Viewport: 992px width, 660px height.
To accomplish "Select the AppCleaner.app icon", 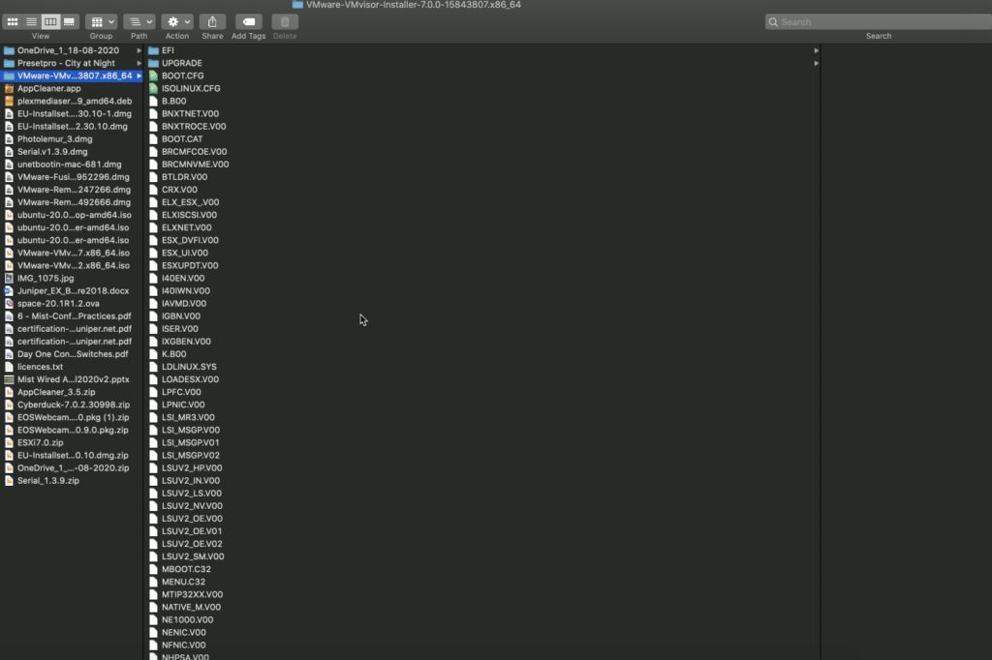I will point(9,88).
